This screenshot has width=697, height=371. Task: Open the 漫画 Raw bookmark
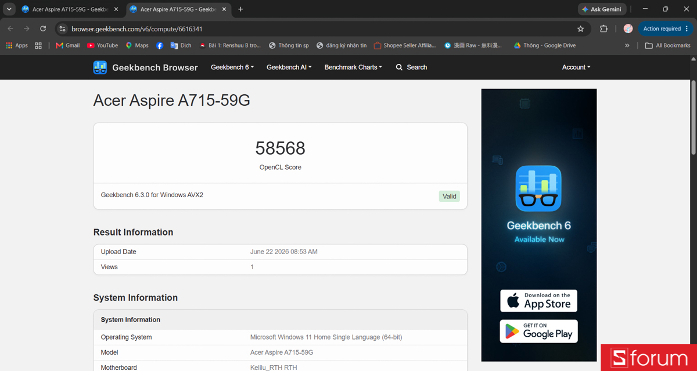[473, 45]
